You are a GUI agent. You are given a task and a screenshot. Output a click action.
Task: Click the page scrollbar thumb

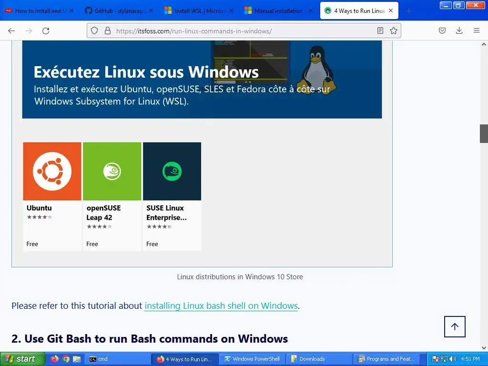coord(484,133)
